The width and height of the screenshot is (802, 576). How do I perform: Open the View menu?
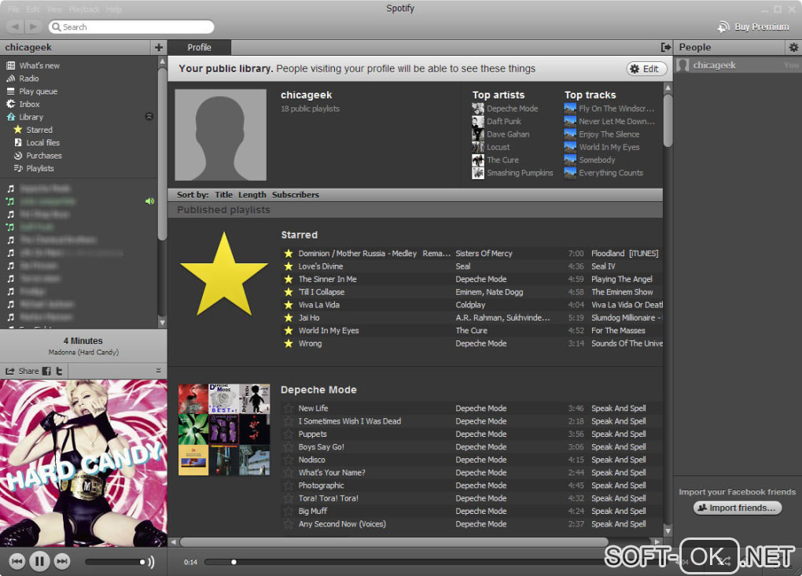coord(54,9)
